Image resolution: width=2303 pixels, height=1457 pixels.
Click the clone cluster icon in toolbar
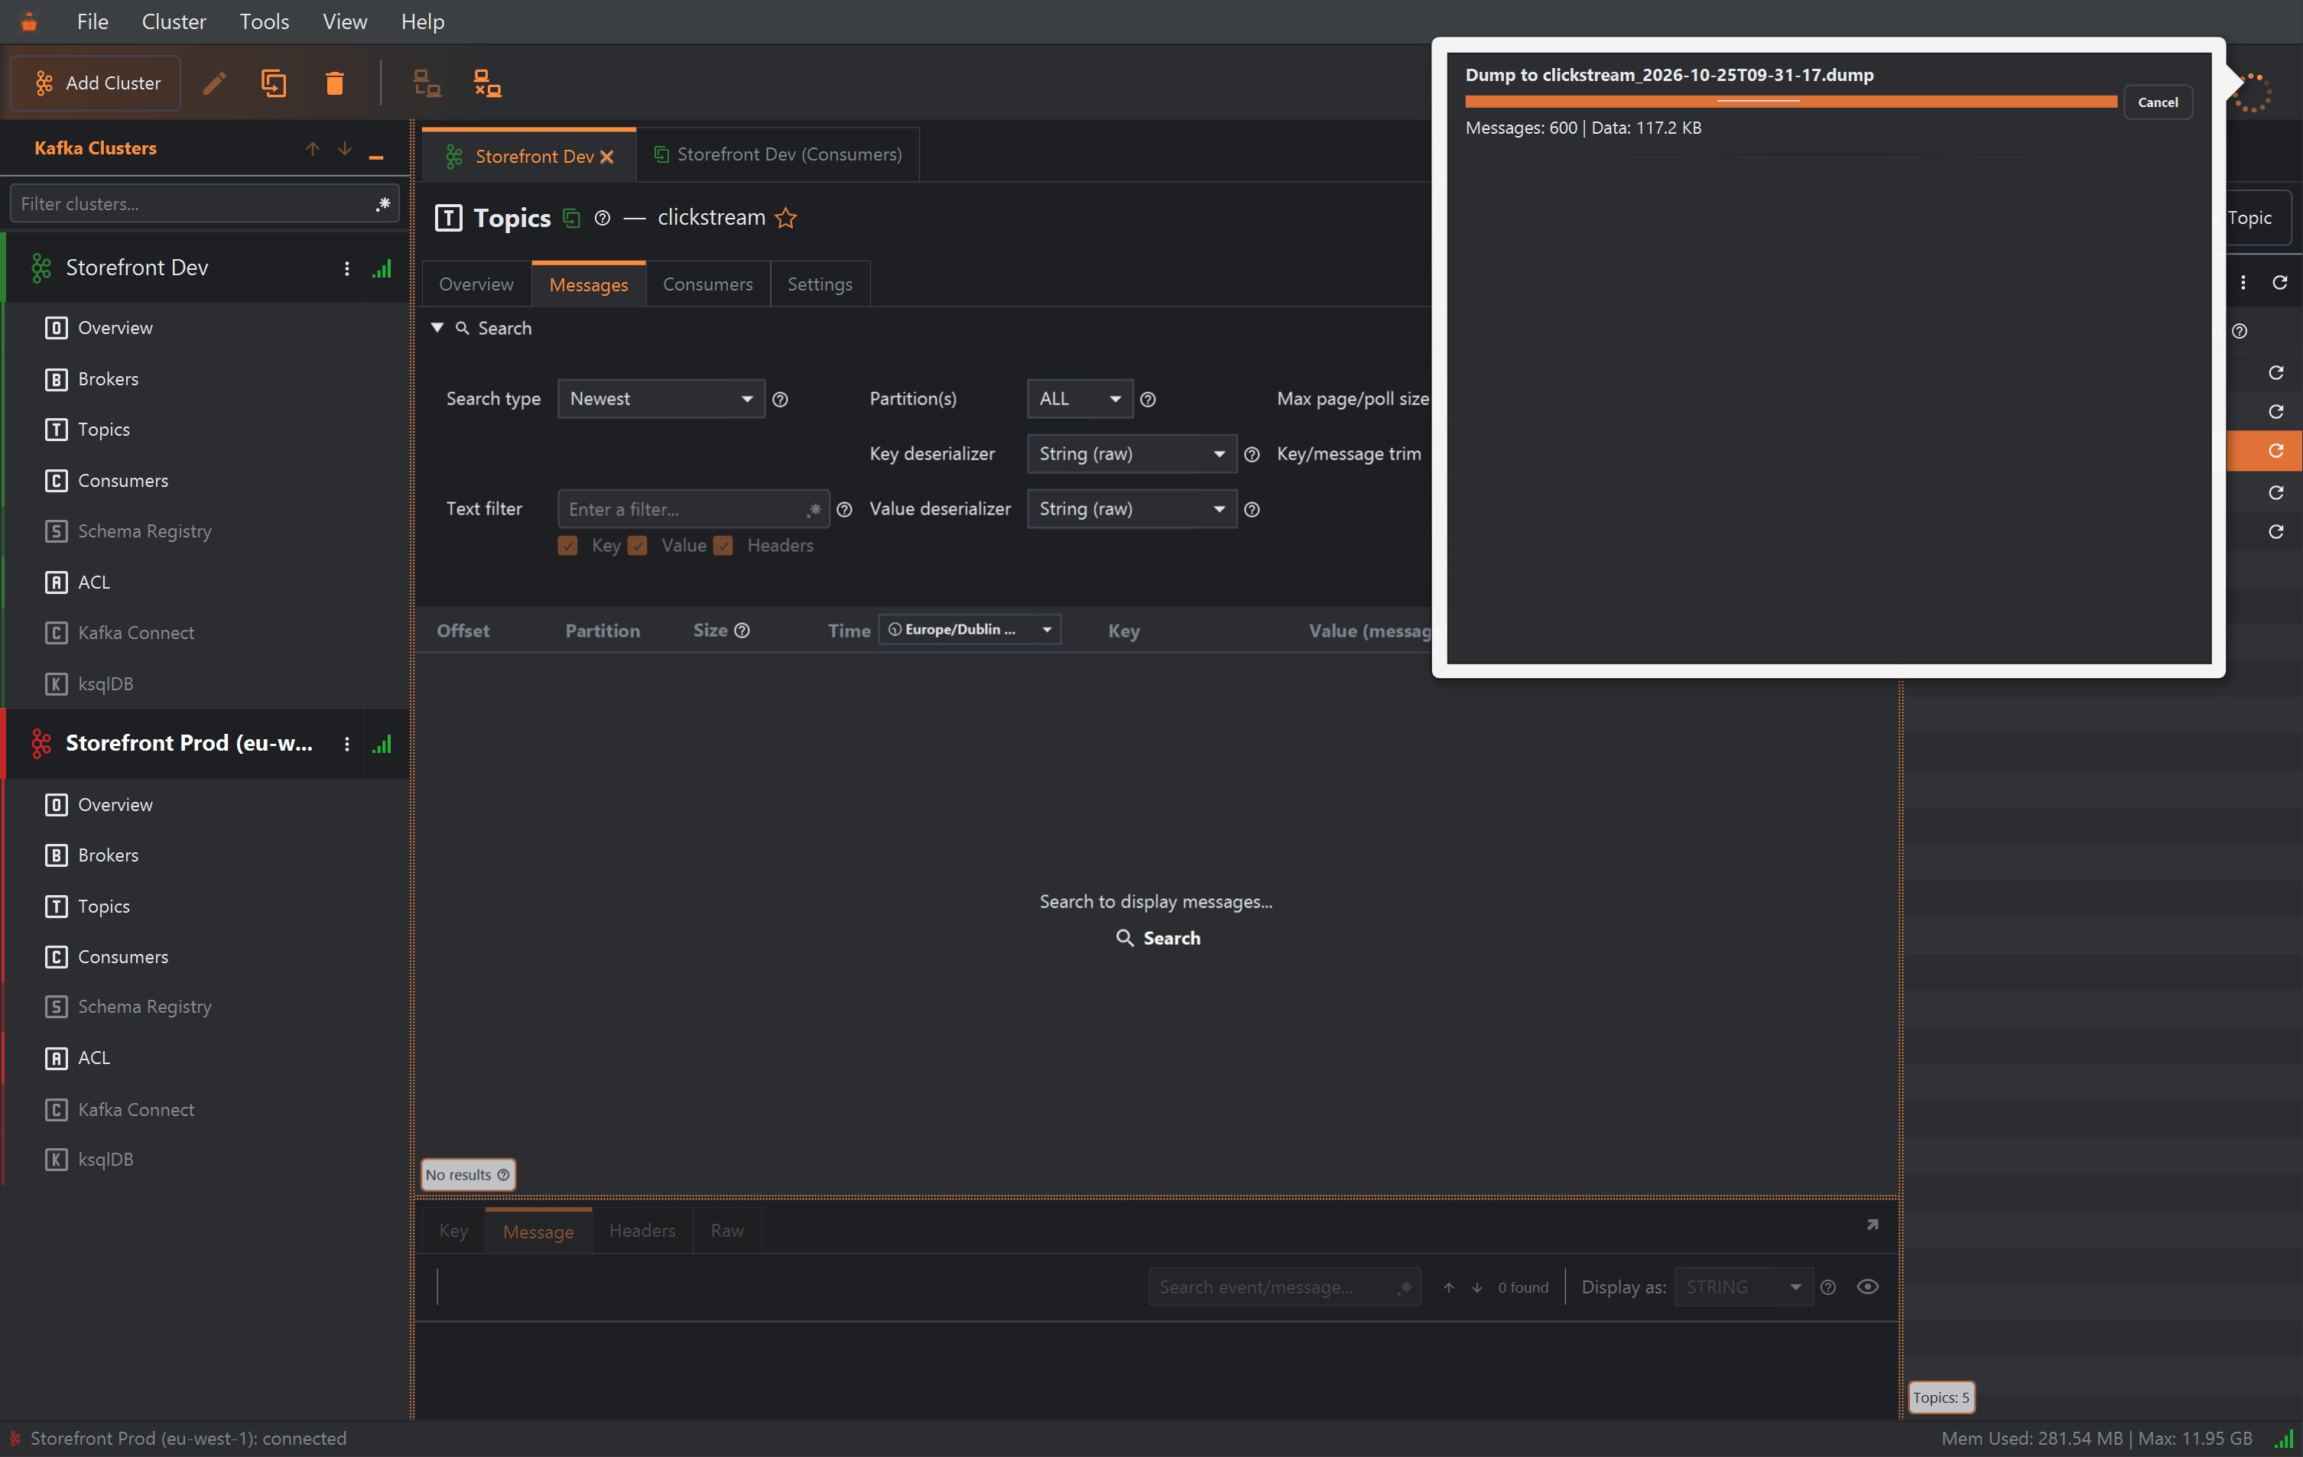pyautogui.click(x=274, y=83)
